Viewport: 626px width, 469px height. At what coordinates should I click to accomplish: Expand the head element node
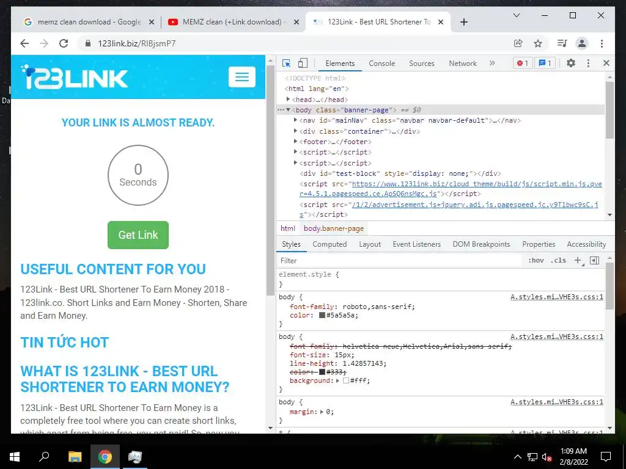point(288,99)
